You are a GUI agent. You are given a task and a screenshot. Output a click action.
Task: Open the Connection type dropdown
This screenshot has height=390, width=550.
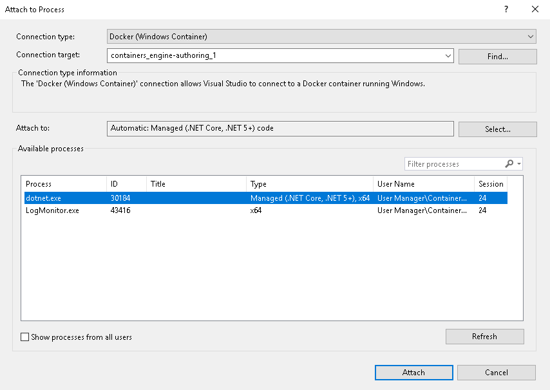(x=321, y=37)
